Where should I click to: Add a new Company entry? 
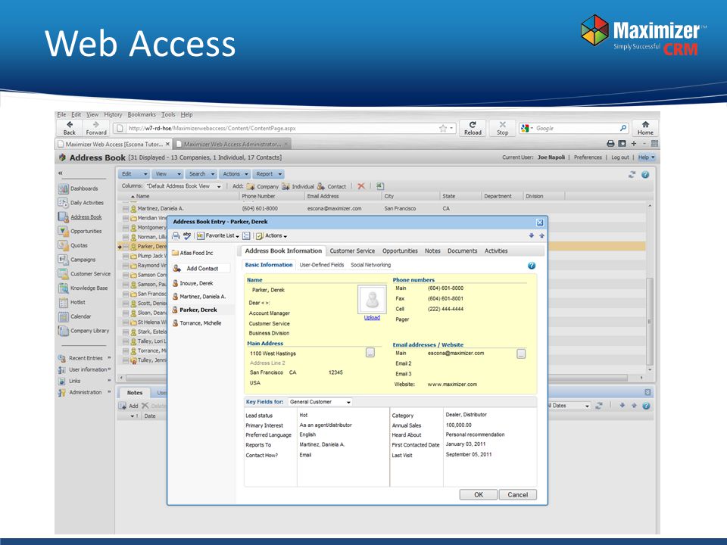263,186
